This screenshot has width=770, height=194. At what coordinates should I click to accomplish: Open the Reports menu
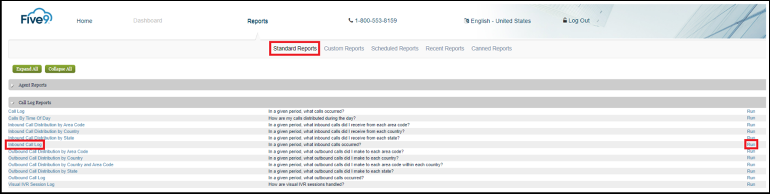pos(257,21)
